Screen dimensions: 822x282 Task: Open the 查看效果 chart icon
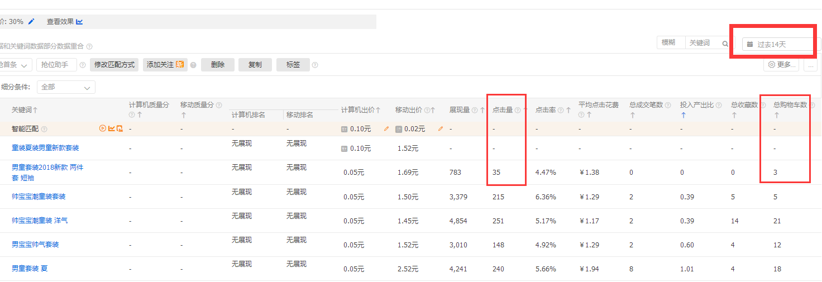coord(79,22)
